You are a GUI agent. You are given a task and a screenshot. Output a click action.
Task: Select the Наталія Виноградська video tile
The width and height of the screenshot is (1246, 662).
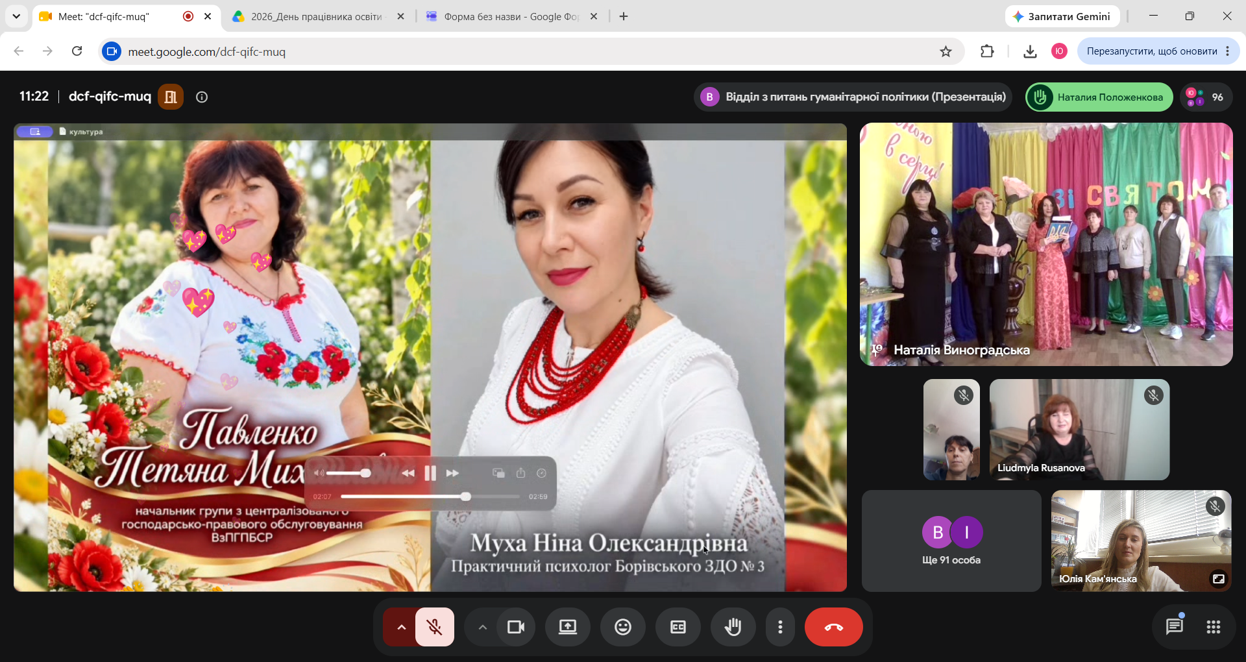tap(1046, 244)
